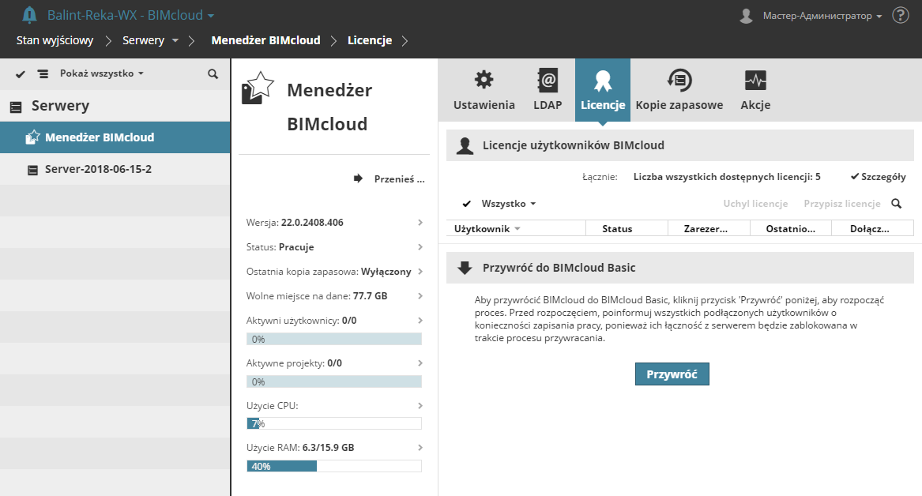Click the Ustawienia gear icon
922x496 pixels.
click(x=484, y=80)
